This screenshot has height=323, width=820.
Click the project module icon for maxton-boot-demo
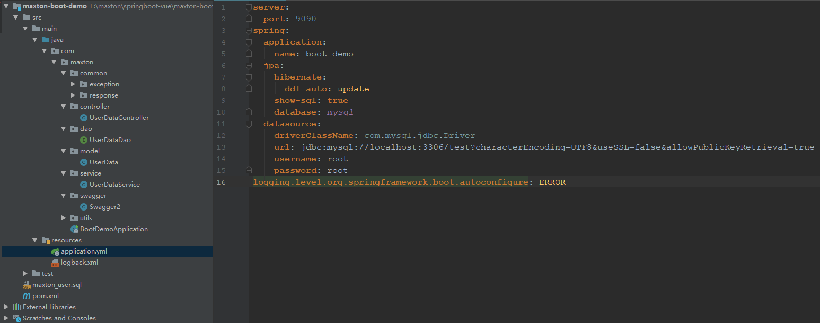[x=16, y=6]
